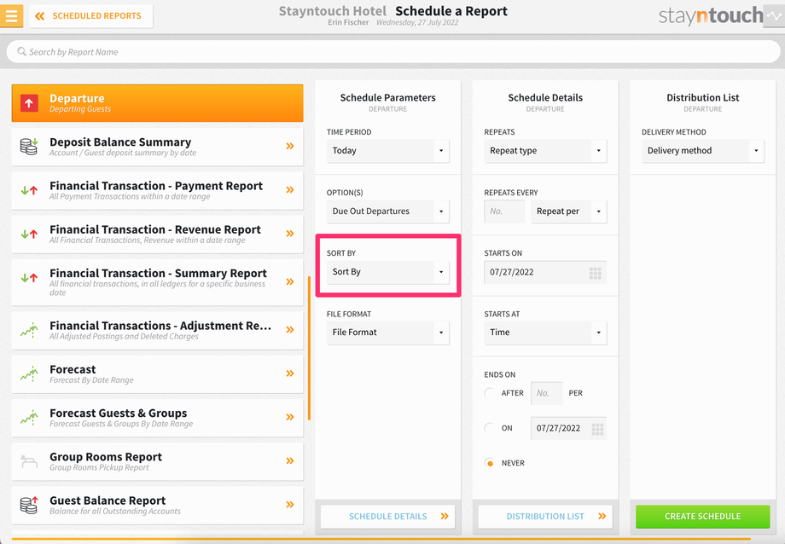Expand the File Format dropdown
Viewport: 785px width, 544px height.
[387, 333]
